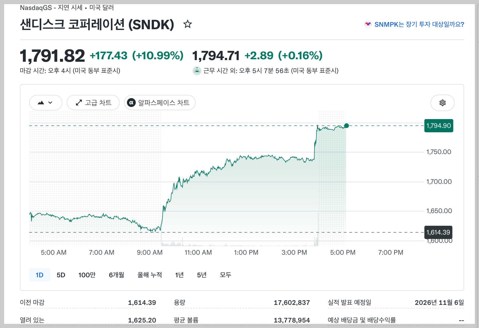Select the 올해 누적 range
The height and width of the screenshot is (328, 479).
[x=150, y=275]
